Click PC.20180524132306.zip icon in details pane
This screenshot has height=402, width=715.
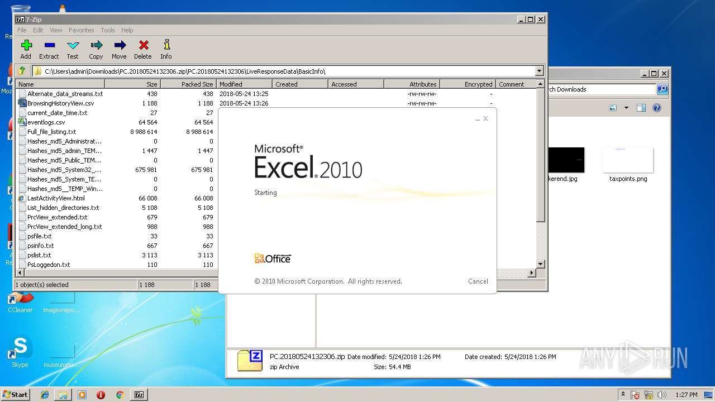tap(250, 361)
